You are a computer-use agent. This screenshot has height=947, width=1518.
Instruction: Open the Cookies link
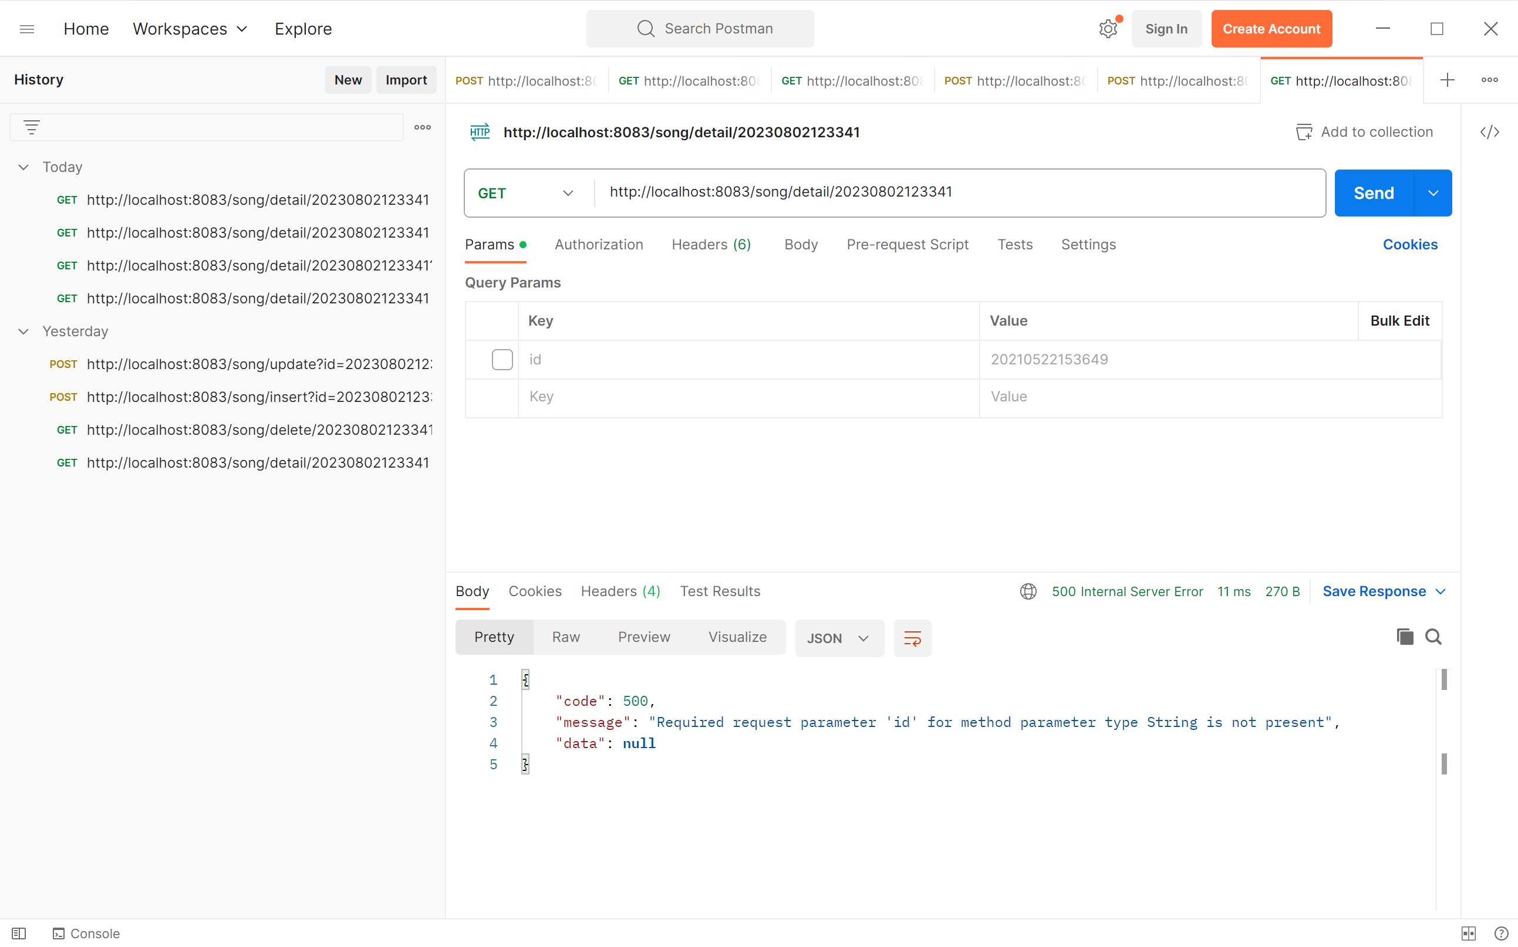[x=1409, y=244]
